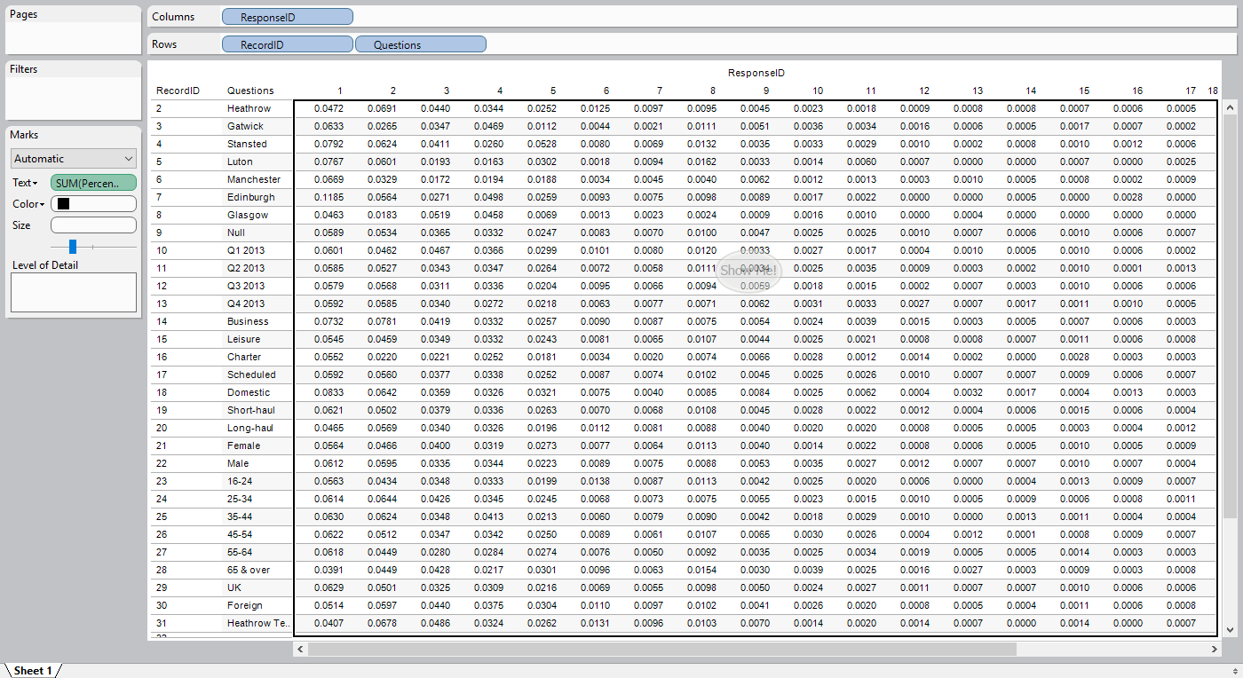1243x678 pixels.
Task: Click the horizontal scrollbar thumb
Action: point(661,650)
